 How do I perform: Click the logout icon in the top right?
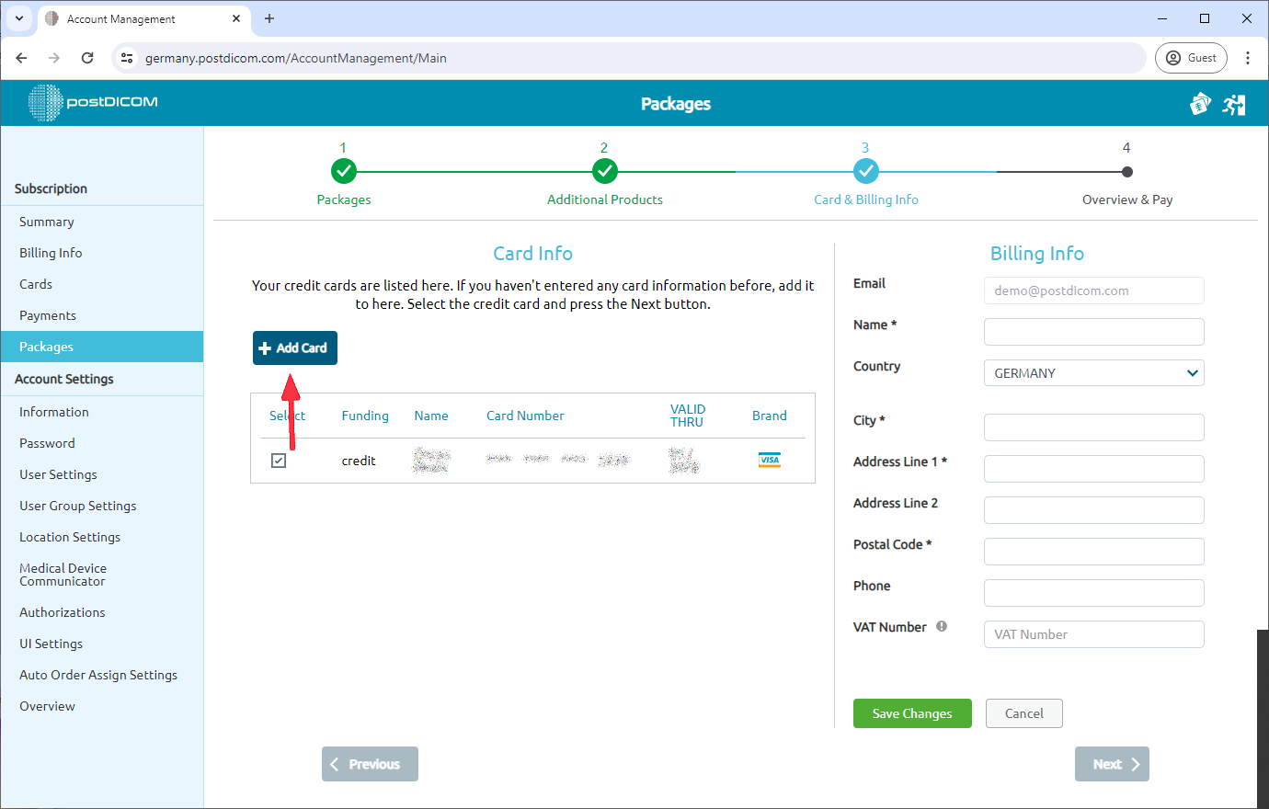[1234, 104]
